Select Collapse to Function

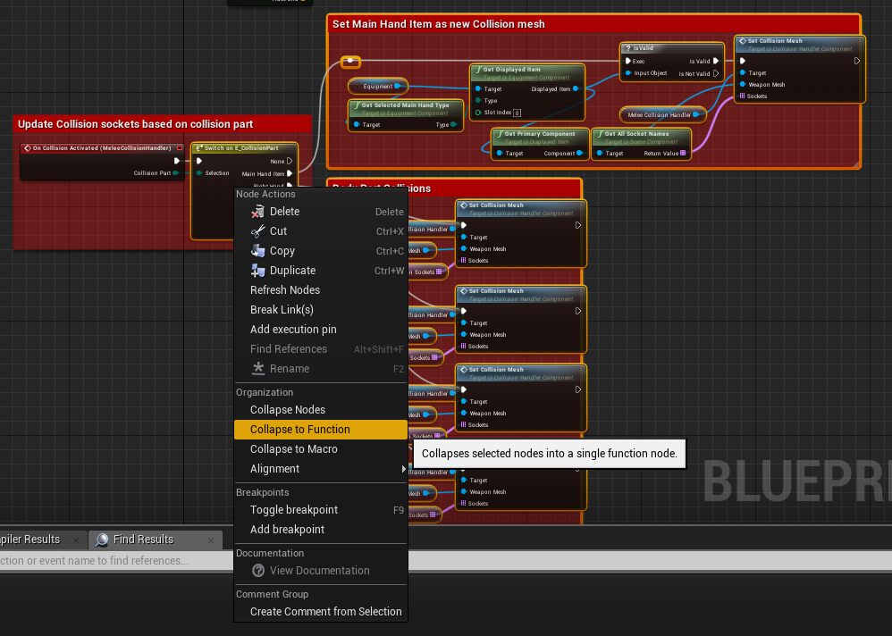300,430
